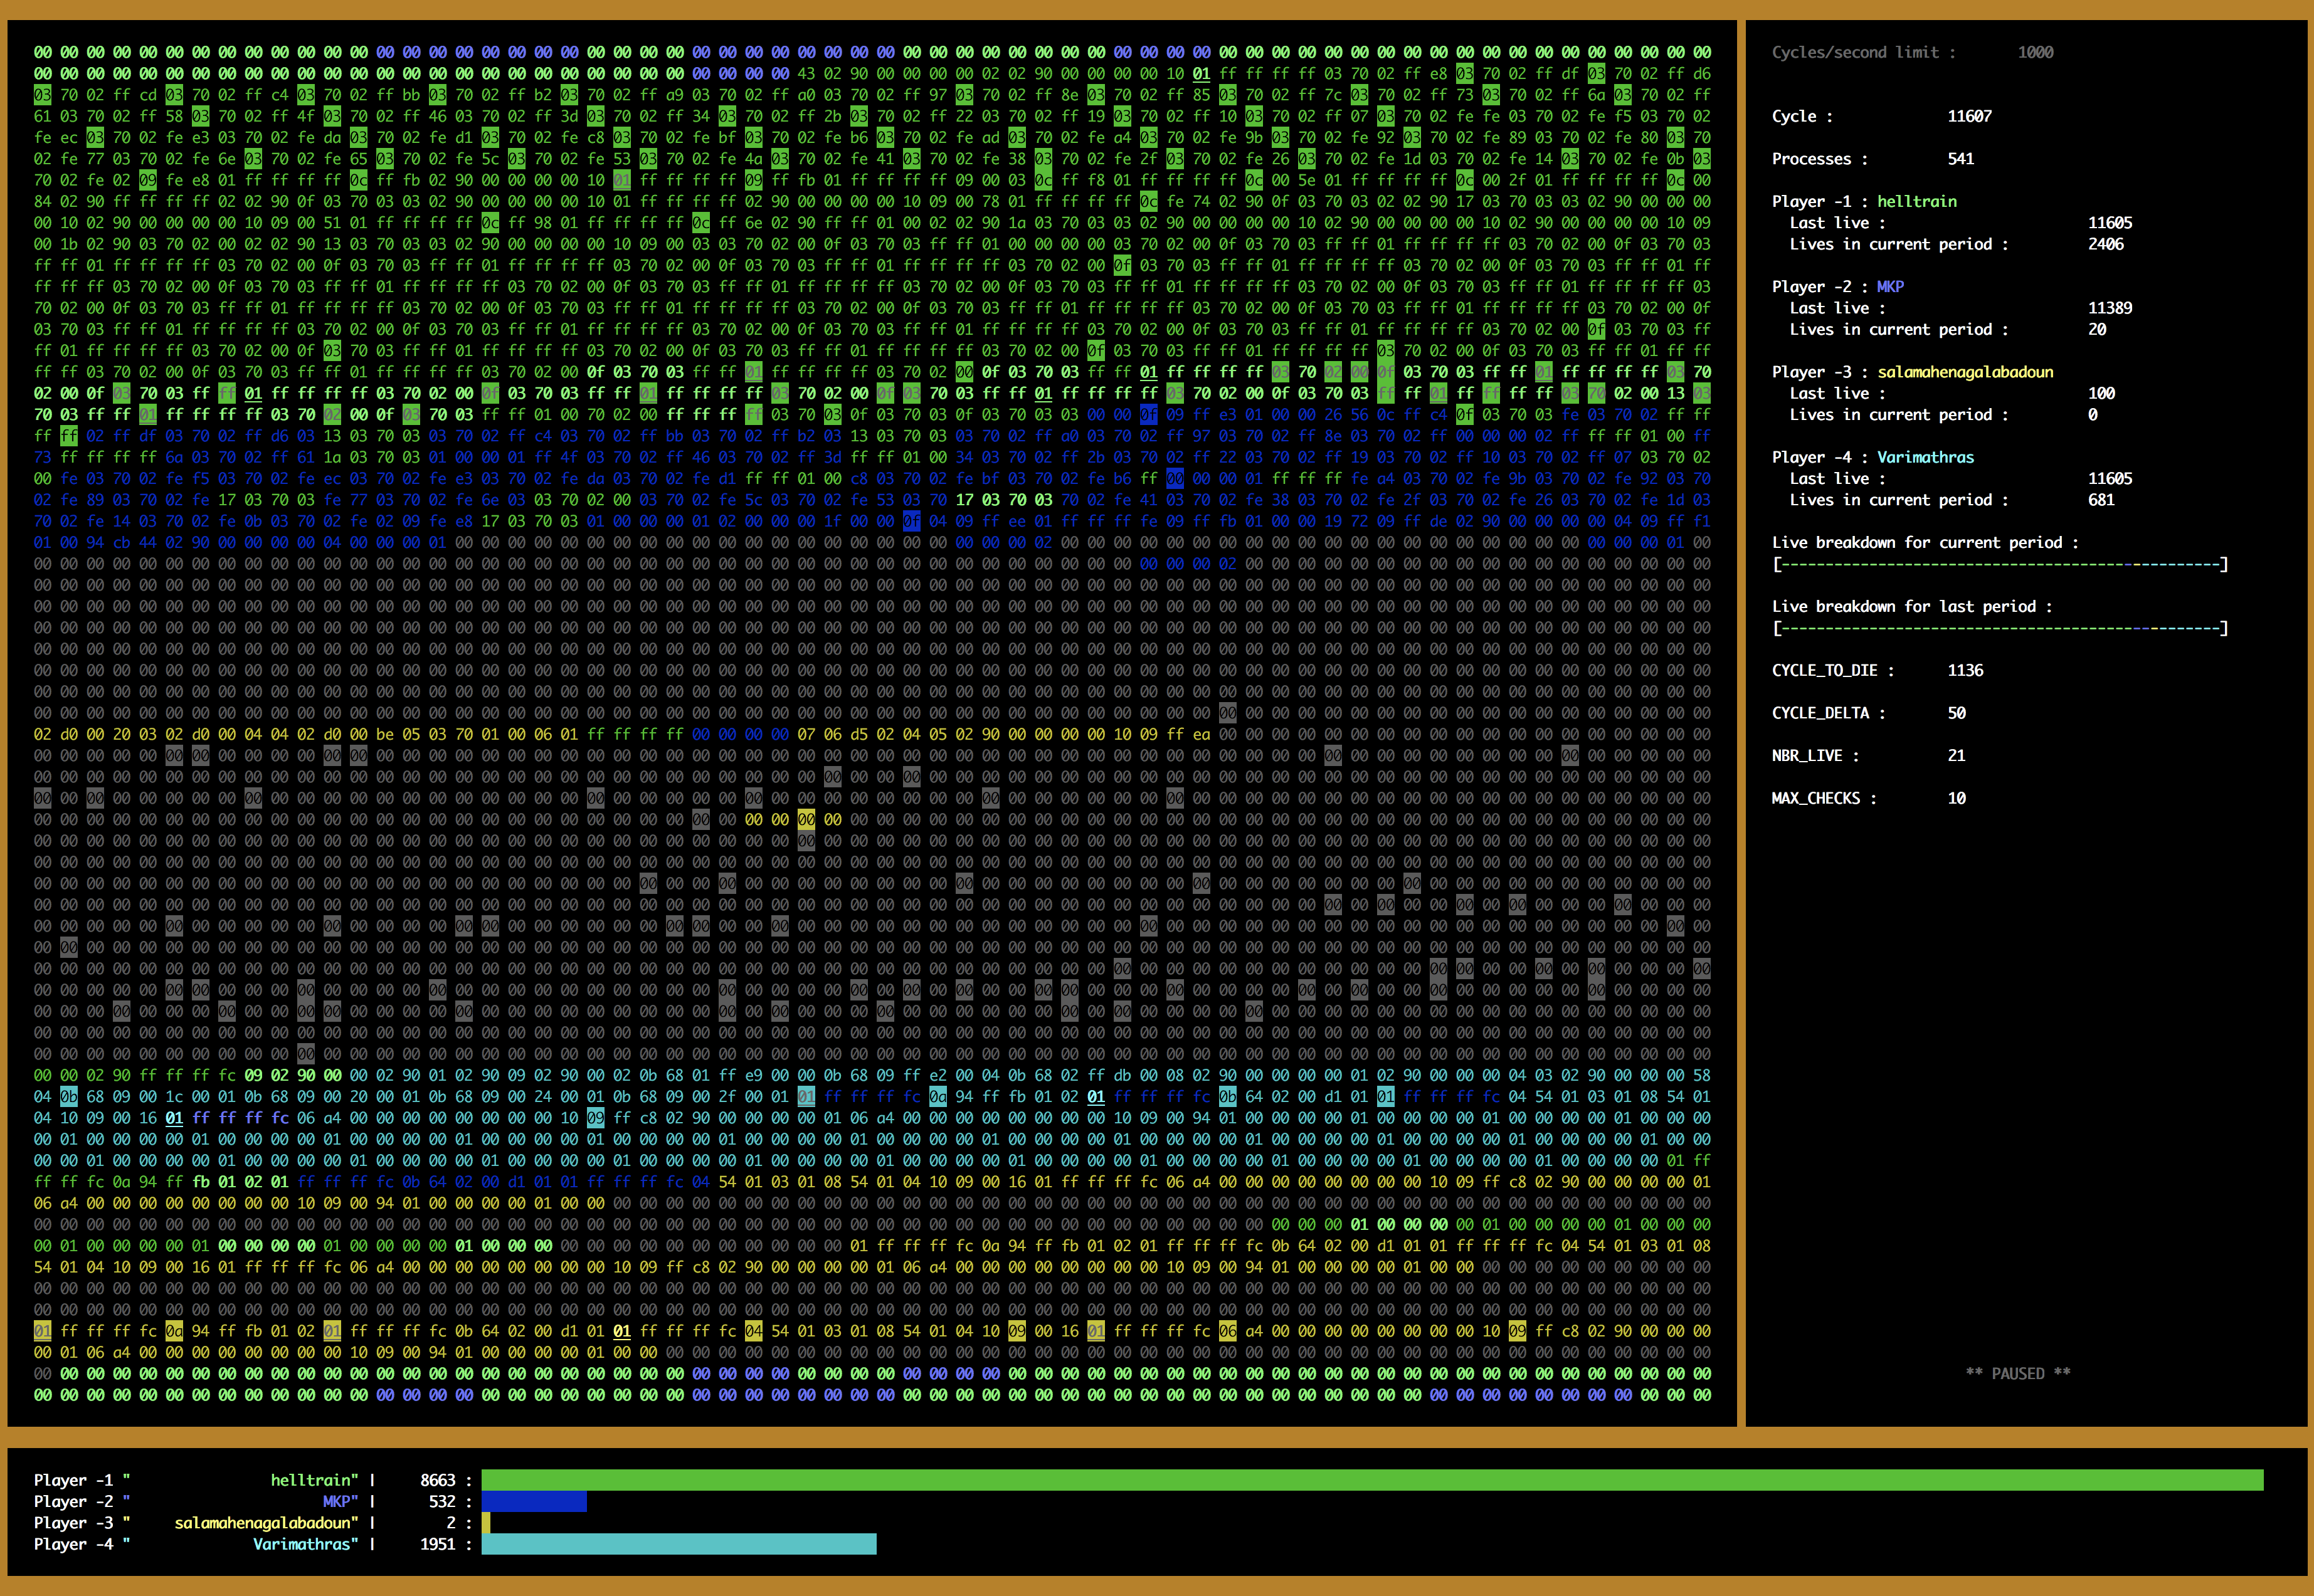Click the NBR_LIVE label
This screenshot has height=1596, width=2314.
1815,756
